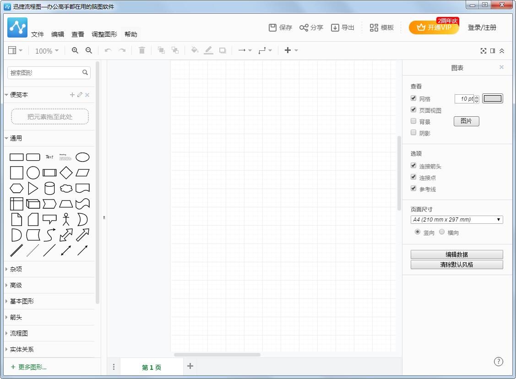Switch to the 第 1 页 tab
This screenshot has width=516, height=379.
[152, 367]
